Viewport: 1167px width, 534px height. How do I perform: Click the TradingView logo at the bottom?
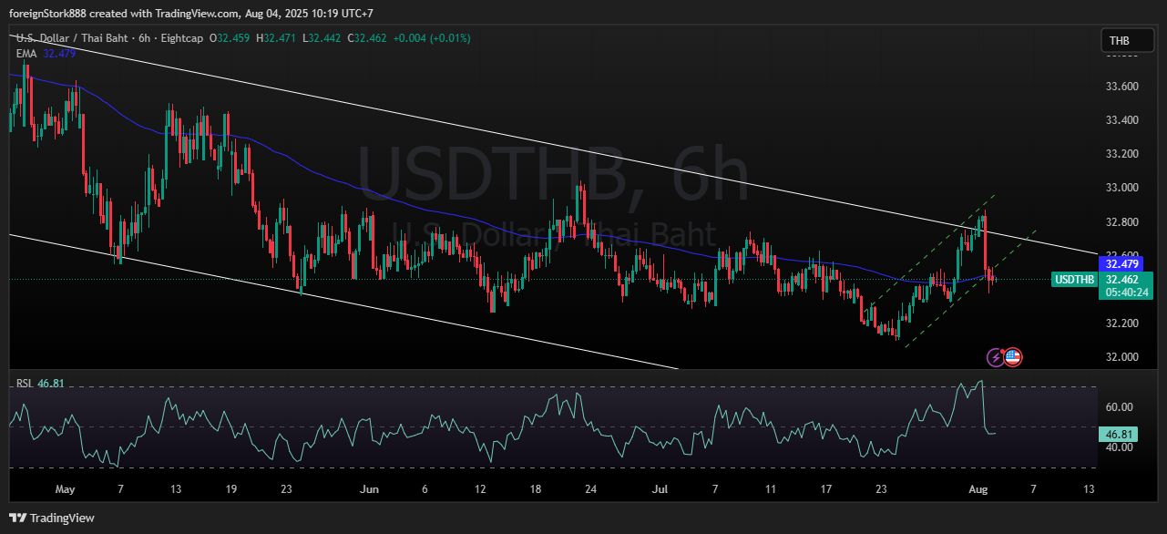(x=52, y=518)
